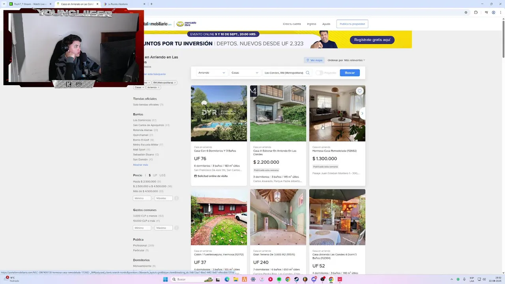Open the iTunes music icon in taskbar

click(x=262, y=279)
